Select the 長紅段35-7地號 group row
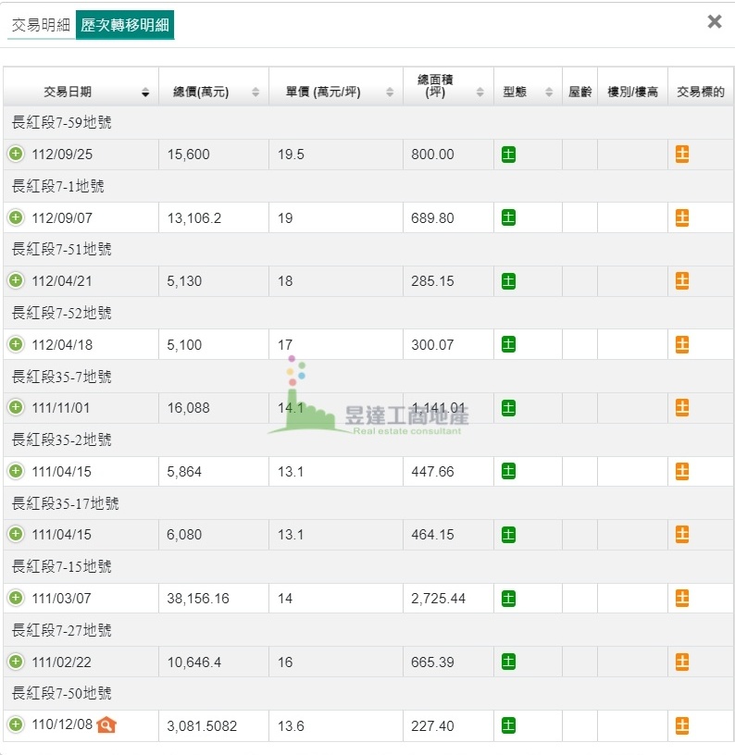The image size is (735, 755). pos(368,377)
